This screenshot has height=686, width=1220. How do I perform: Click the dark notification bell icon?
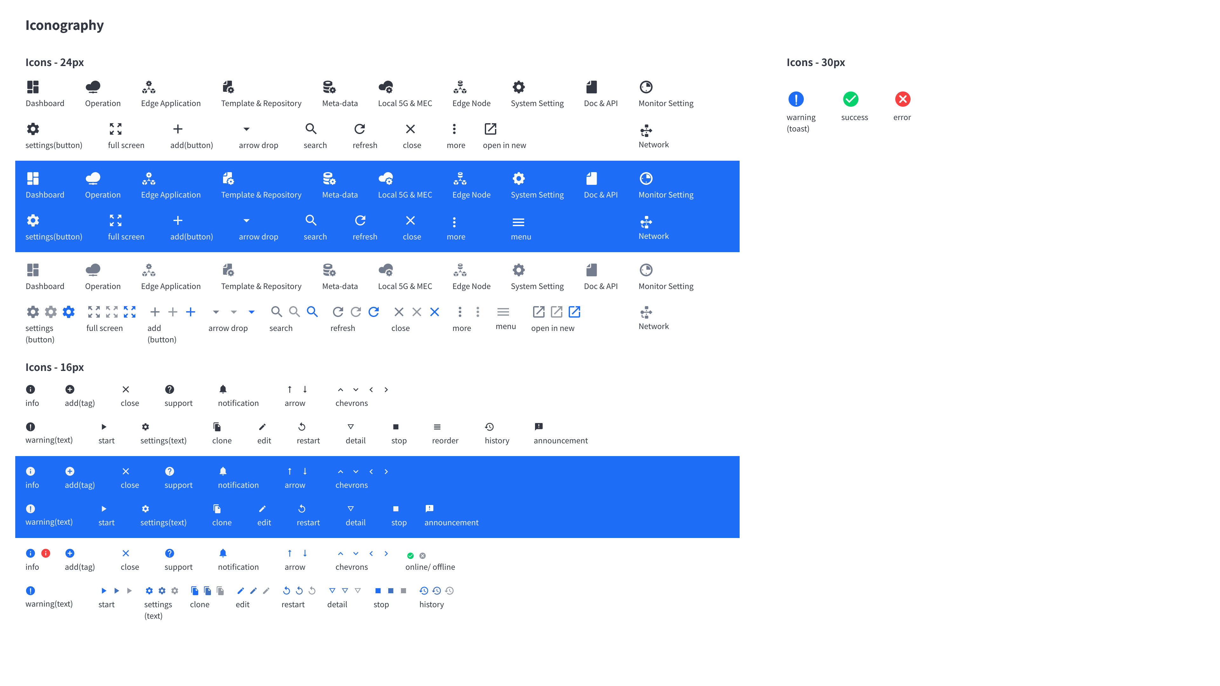(223, 389)
